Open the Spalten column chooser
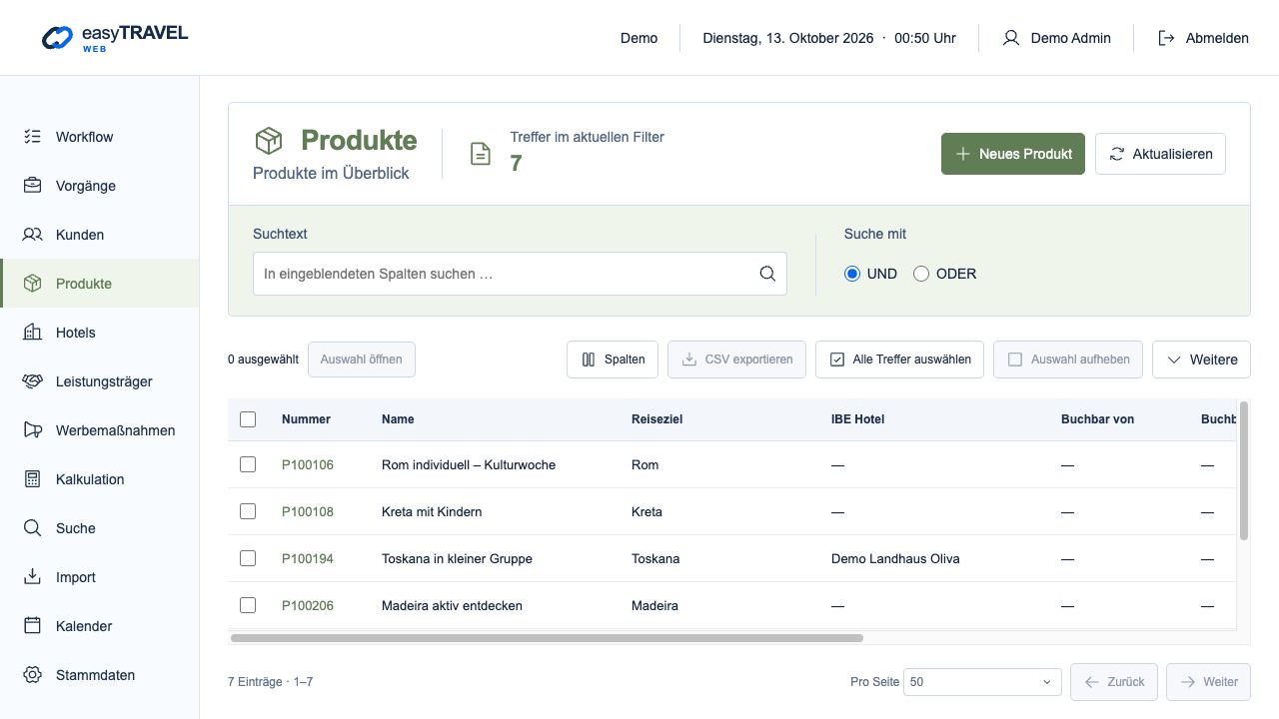 click(613, 359)
